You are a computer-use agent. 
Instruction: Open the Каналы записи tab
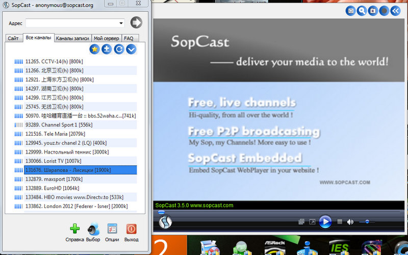(72, 38)
